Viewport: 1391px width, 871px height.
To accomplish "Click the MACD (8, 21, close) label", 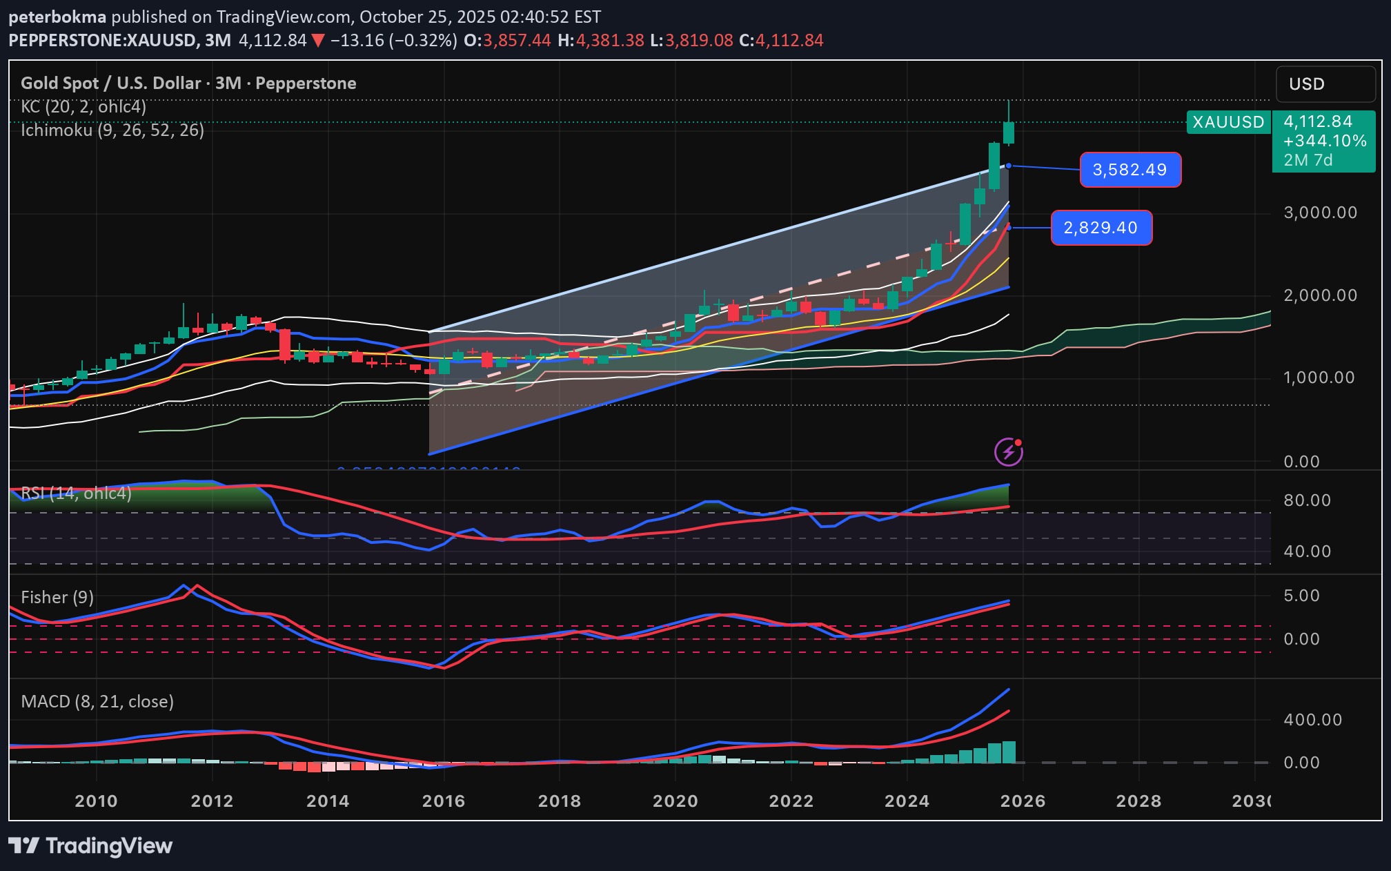I will click(97, 701).
